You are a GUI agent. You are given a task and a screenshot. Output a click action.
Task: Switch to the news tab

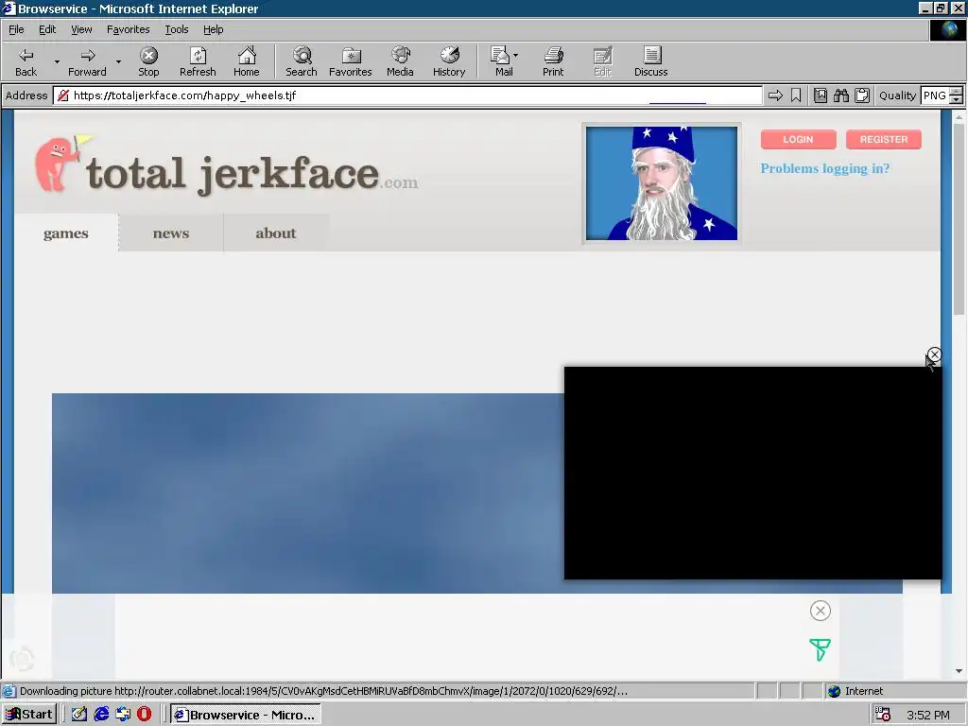[171, 233]
